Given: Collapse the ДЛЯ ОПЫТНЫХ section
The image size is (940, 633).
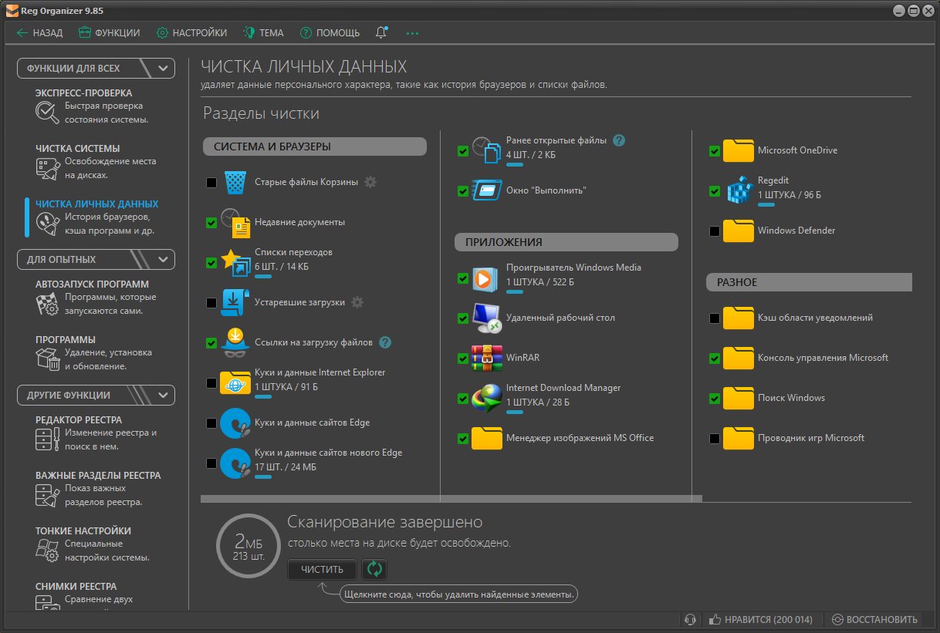Looking at the screenshot, I should (x=163, y=259).
